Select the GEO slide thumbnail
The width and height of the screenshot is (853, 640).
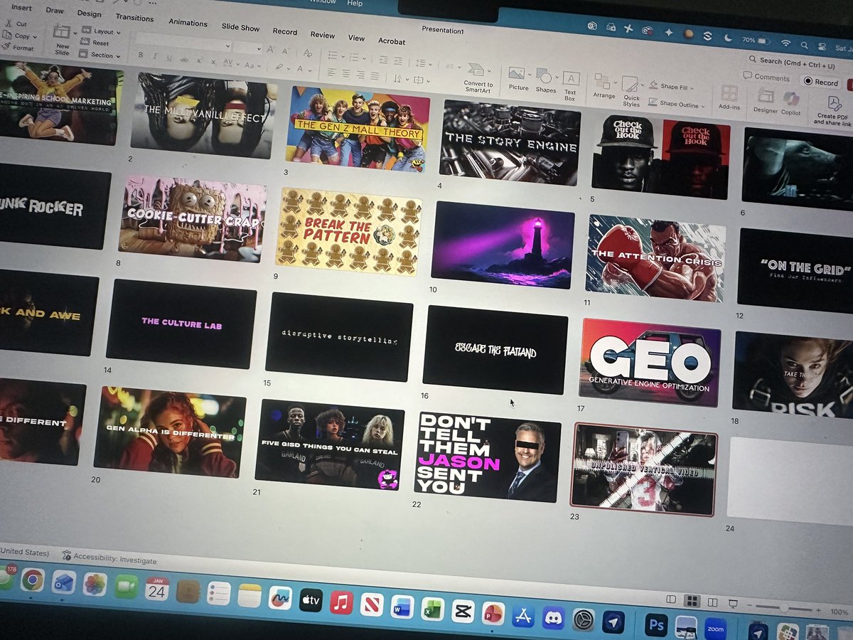click(648, 361)
